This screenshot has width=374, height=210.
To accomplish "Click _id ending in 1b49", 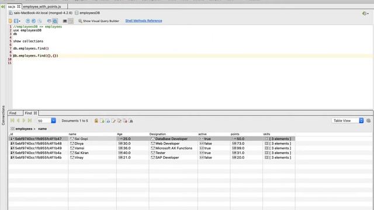I will click(38, 148).
